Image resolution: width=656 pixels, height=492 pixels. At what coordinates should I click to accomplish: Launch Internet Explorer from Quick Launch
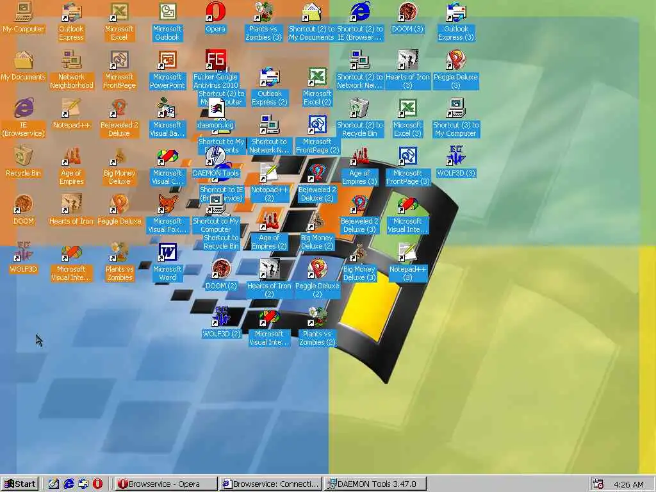pos(69,484)
